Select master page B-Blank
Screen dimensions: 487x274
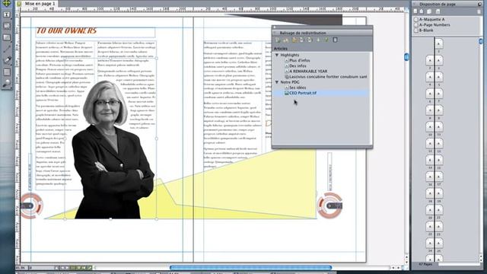point(426,30)
